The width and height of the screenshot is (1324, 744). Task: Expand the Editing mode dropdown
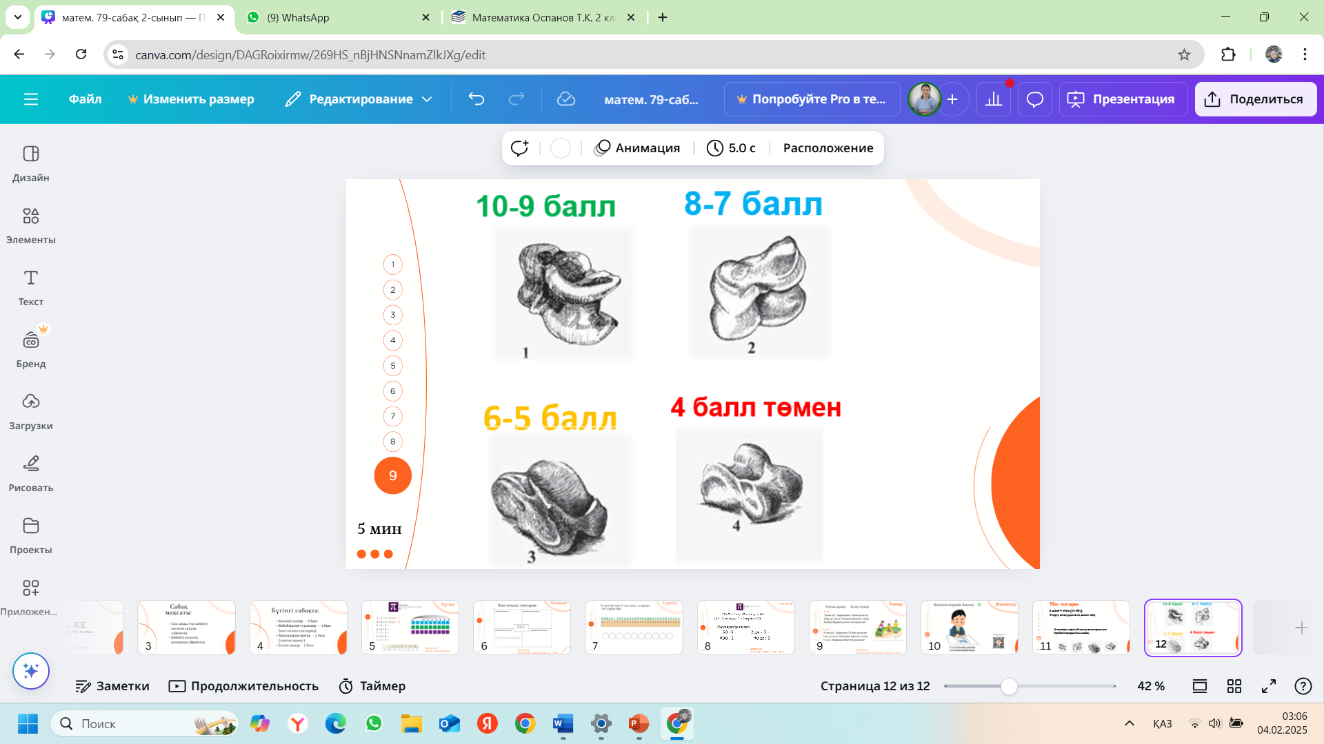[x=359, y=99]
